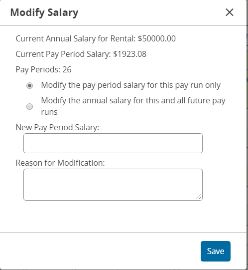Focus the Reason for Modification text area
This screenshot has width=248, height=270.
point(113,185)
